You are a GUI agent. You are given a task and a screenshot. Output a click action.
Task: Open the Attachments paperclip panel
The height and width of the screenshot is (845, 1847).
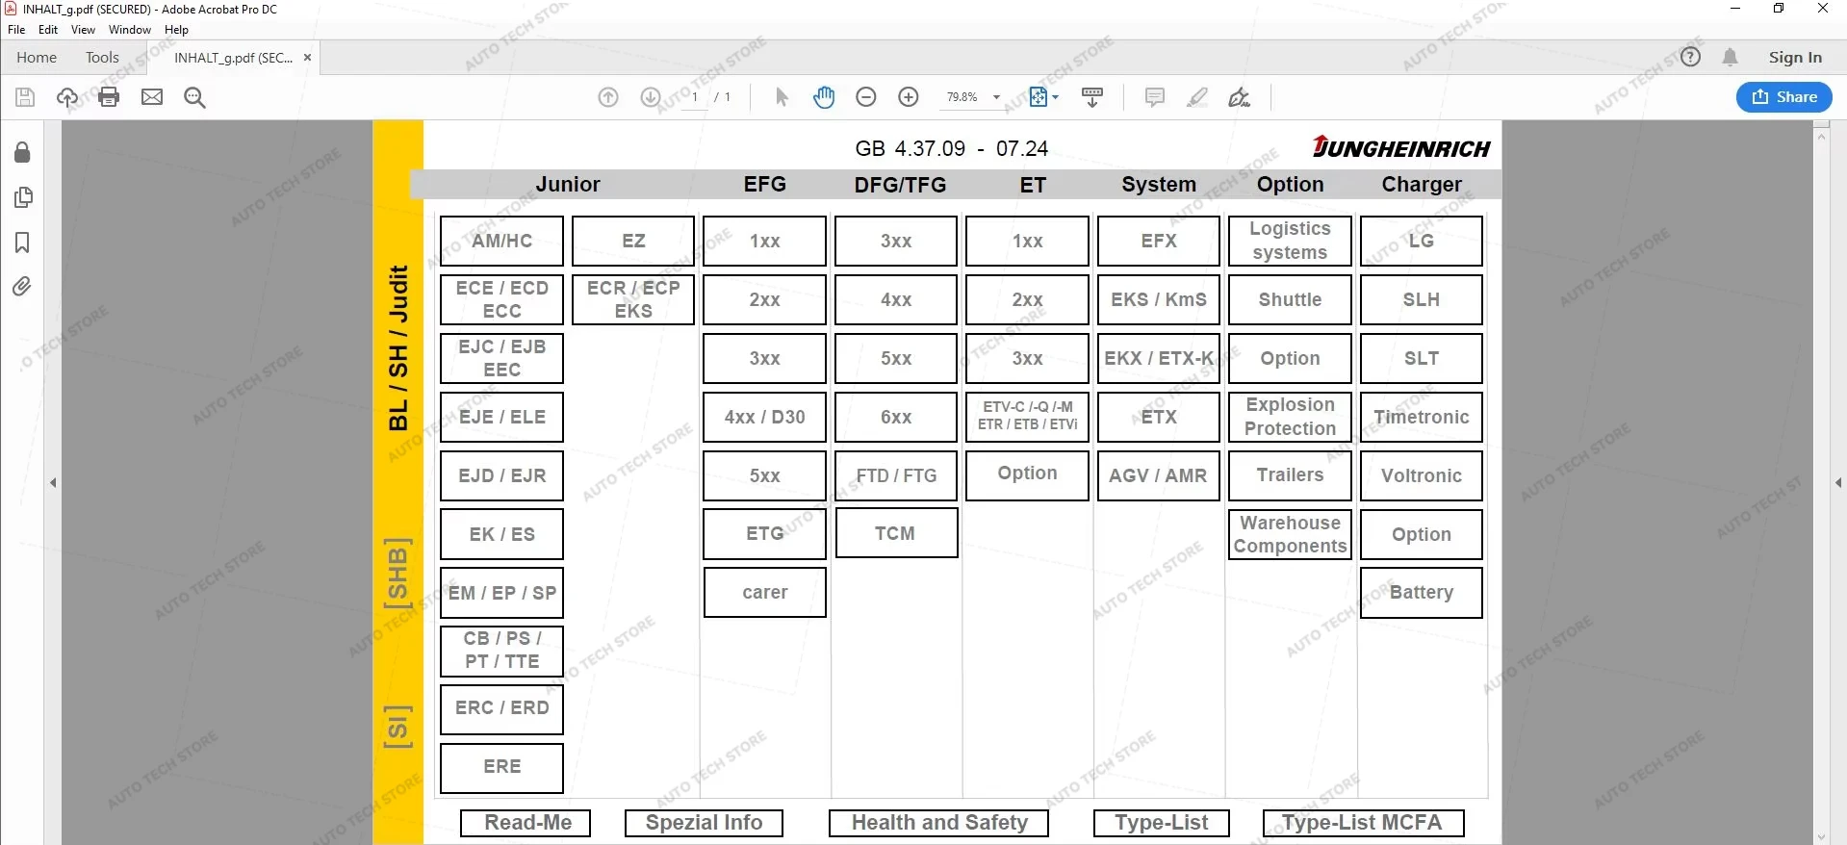22,287
